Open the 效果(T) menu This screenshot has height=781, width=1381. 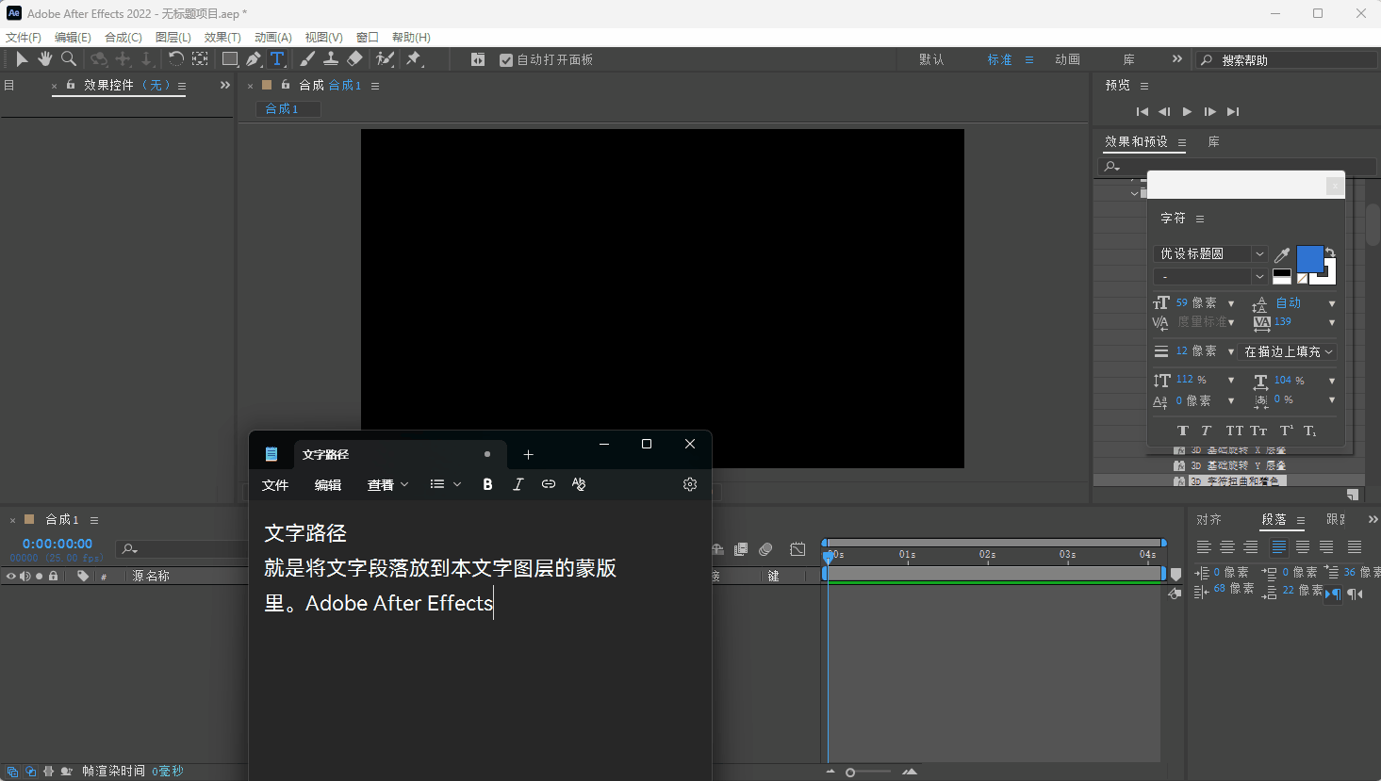[222, 37]
